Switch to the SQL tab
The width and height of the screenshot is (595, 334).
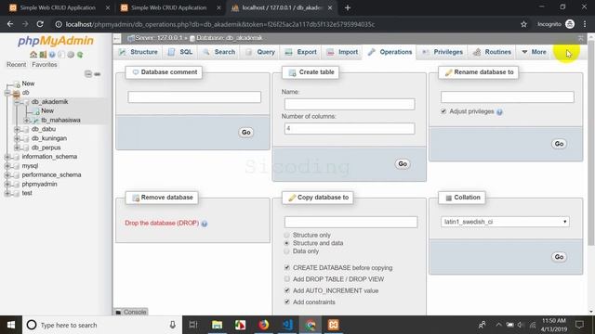(180, 52)
